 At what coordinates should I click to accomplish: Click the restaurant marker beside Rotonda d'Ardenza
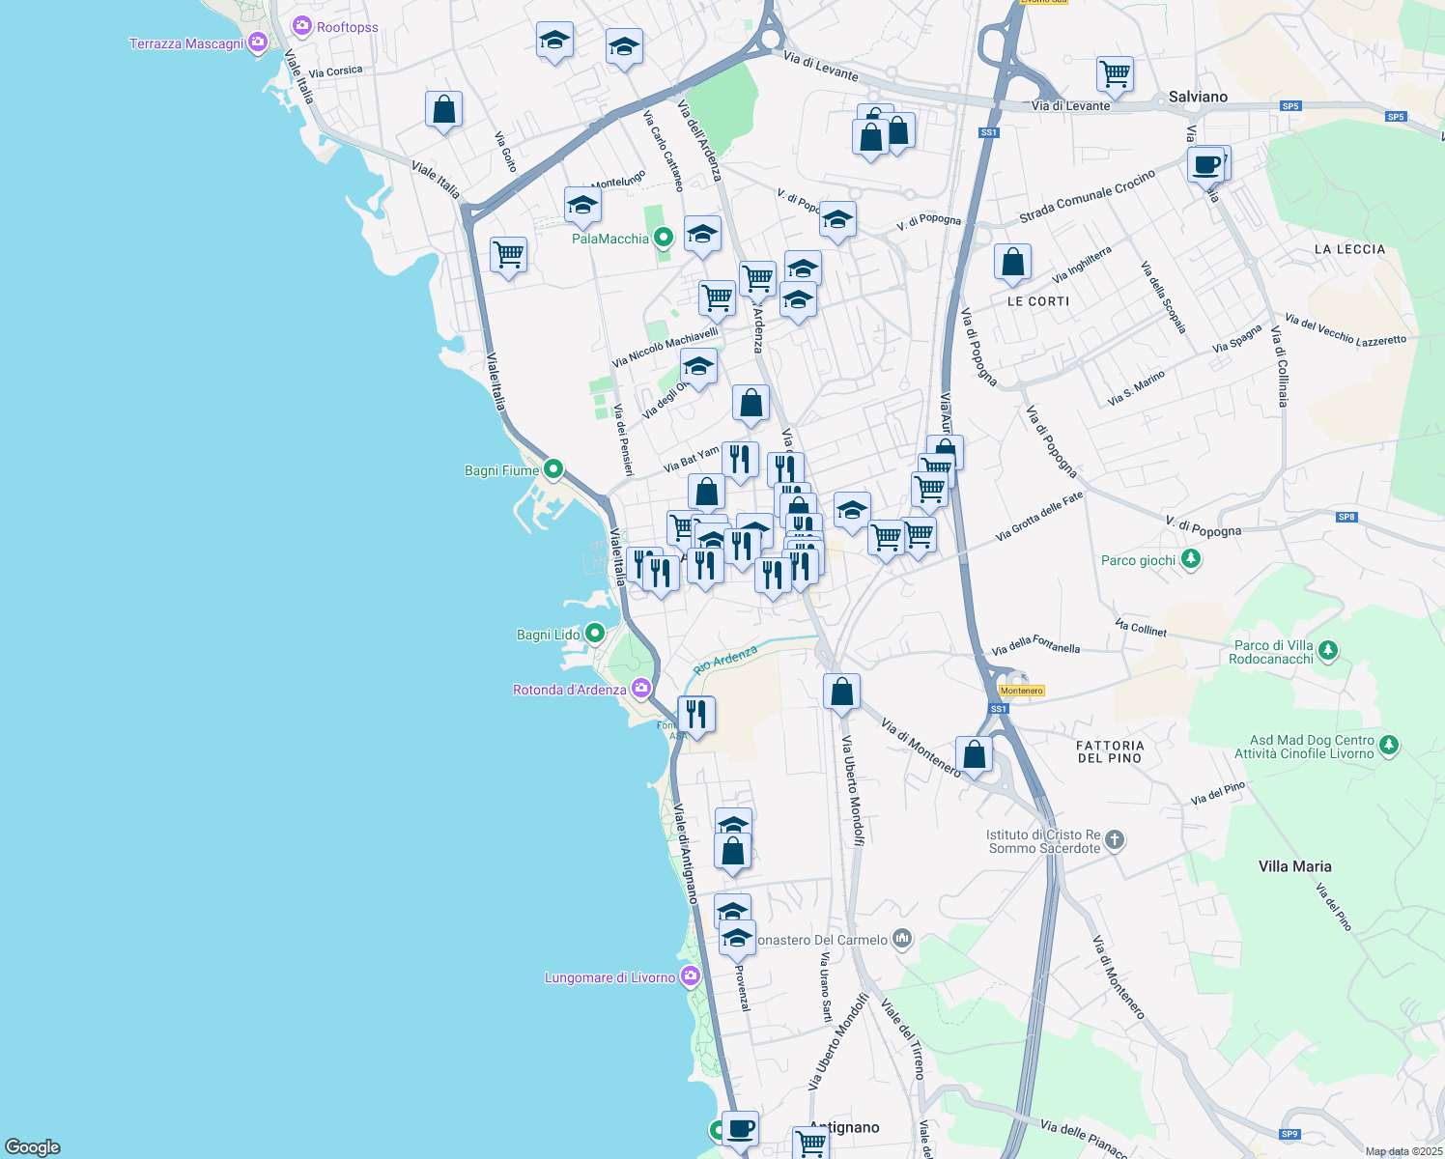[695, 715]
